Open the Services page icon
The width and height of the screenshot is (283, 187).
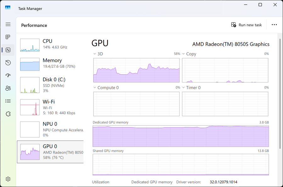tap(8, 114)
